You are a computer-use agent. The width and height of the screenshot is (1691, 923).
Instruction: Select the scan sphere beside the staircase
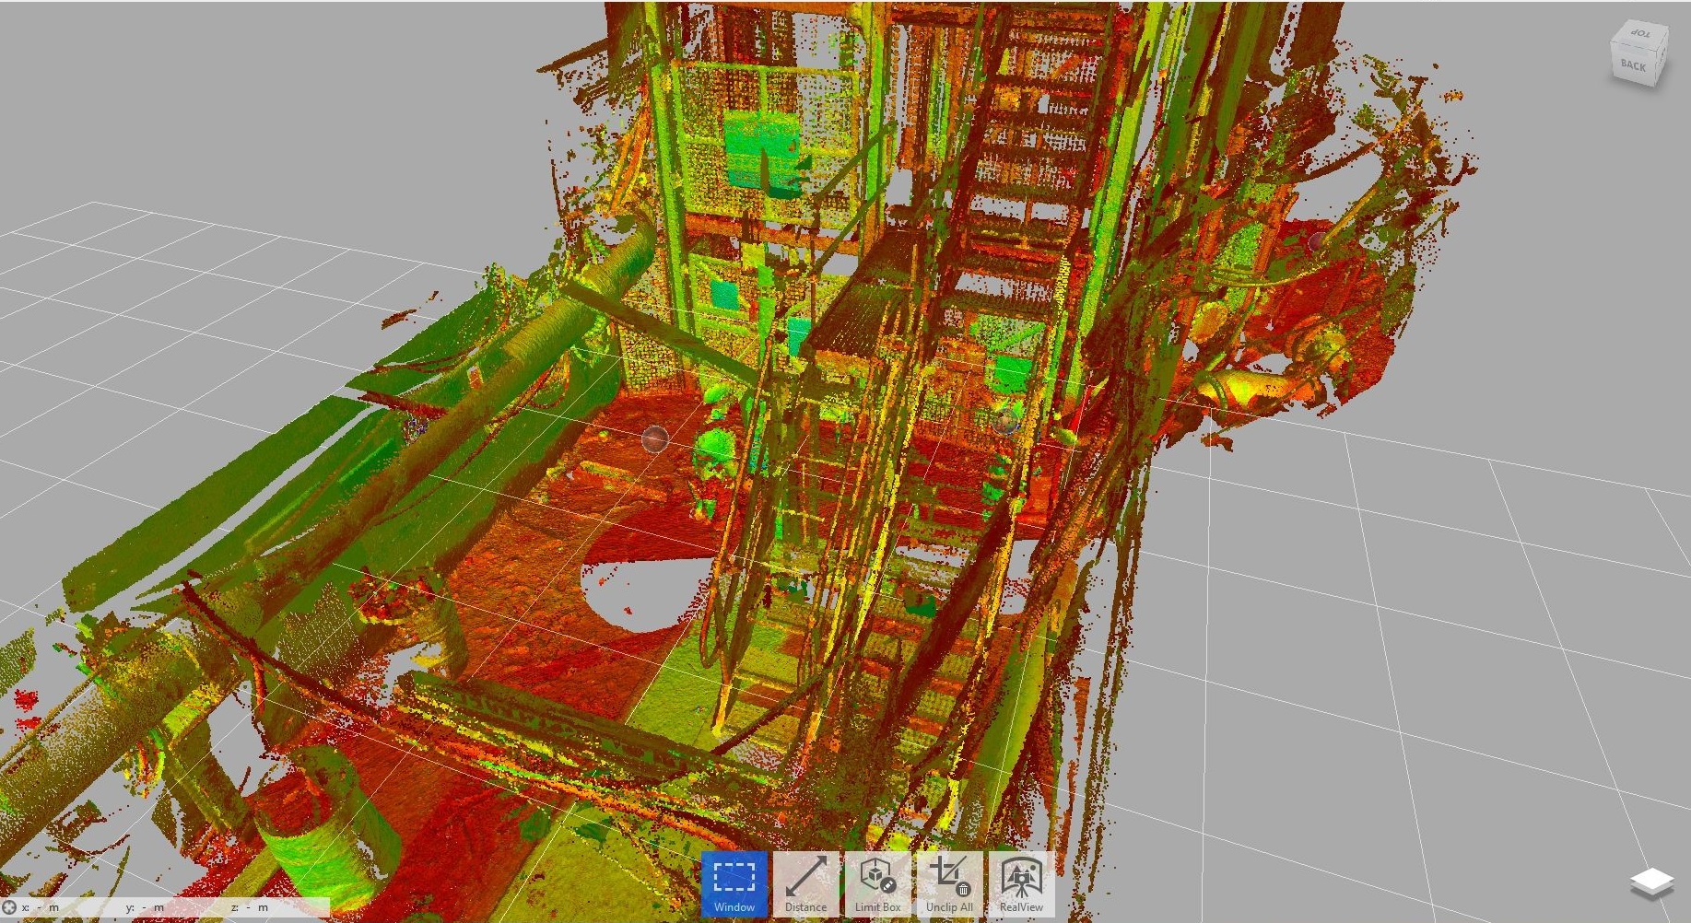(x=1005, y=422)
